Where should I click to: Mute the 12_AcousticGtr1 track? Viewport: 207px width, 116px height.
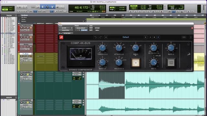31,75
